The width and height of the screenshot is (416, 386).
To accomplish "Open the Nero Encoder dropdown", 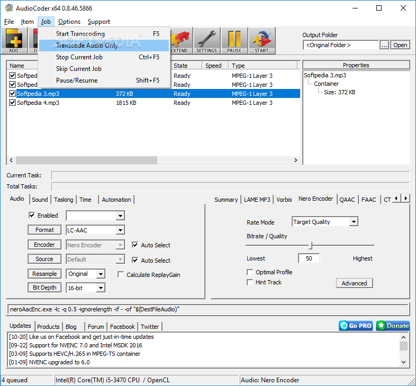I will click(120, 245).
